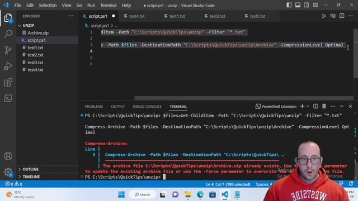The image size is (358, 201).
Task: Toggle primary side bar layout icon
Action: 289,5
